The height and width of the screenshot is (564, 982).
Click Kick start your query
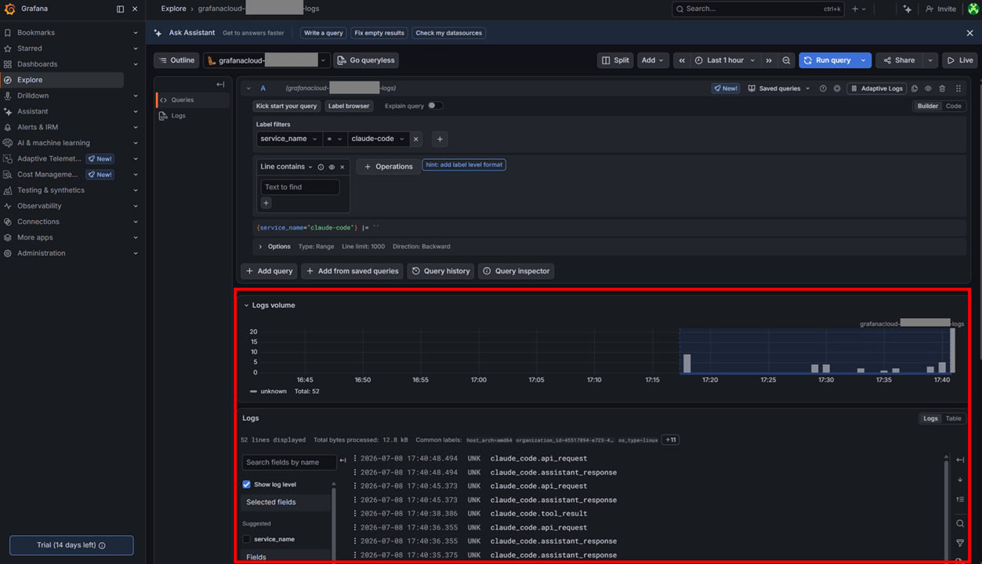(x=286, y=106)
